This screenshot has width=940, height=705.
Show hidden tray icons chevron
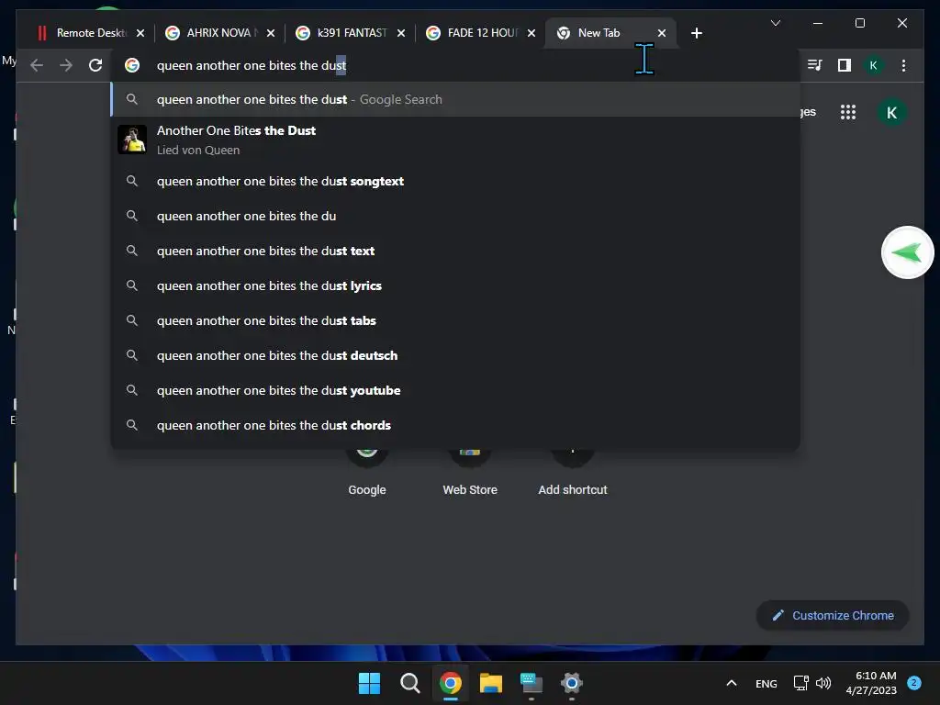pyautogui.click(x=732, y=683)
